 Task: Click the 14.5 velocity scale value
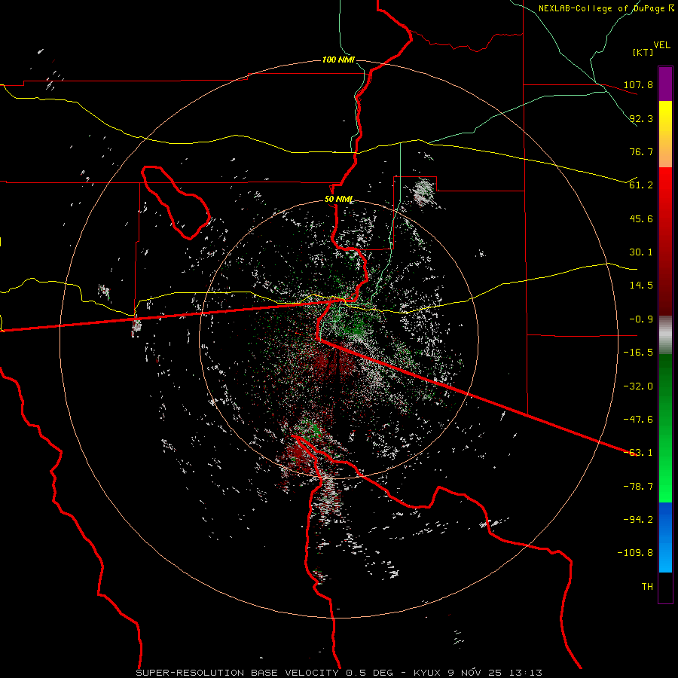point(641,286)
